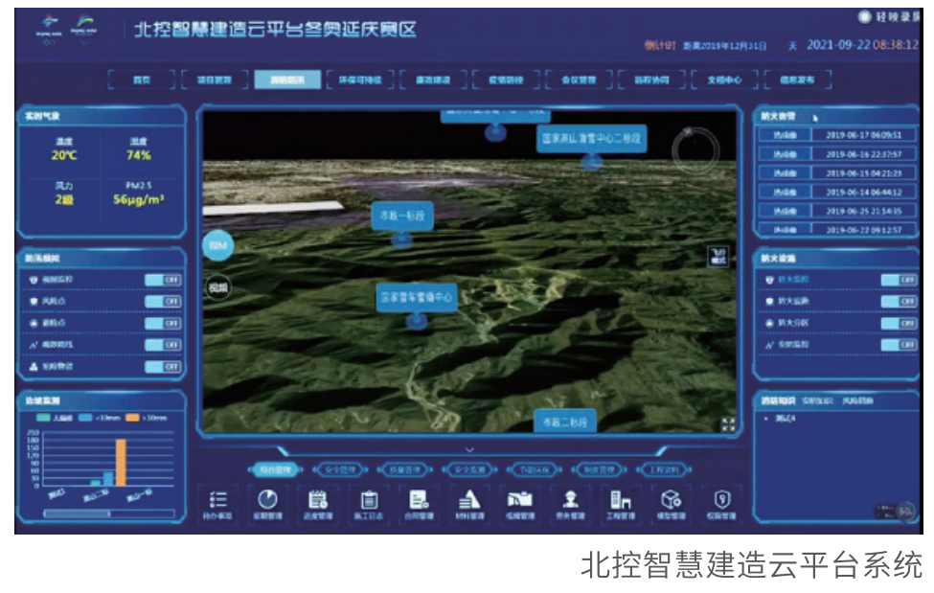Toggle 飞行模式 button on map
This screenshot has width=934, height=593.
(718, 257)
